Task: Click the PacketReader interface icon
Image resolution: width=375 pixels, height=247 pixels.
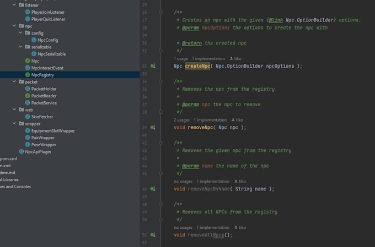Action: pyautogui.click(x=28, y=96)
